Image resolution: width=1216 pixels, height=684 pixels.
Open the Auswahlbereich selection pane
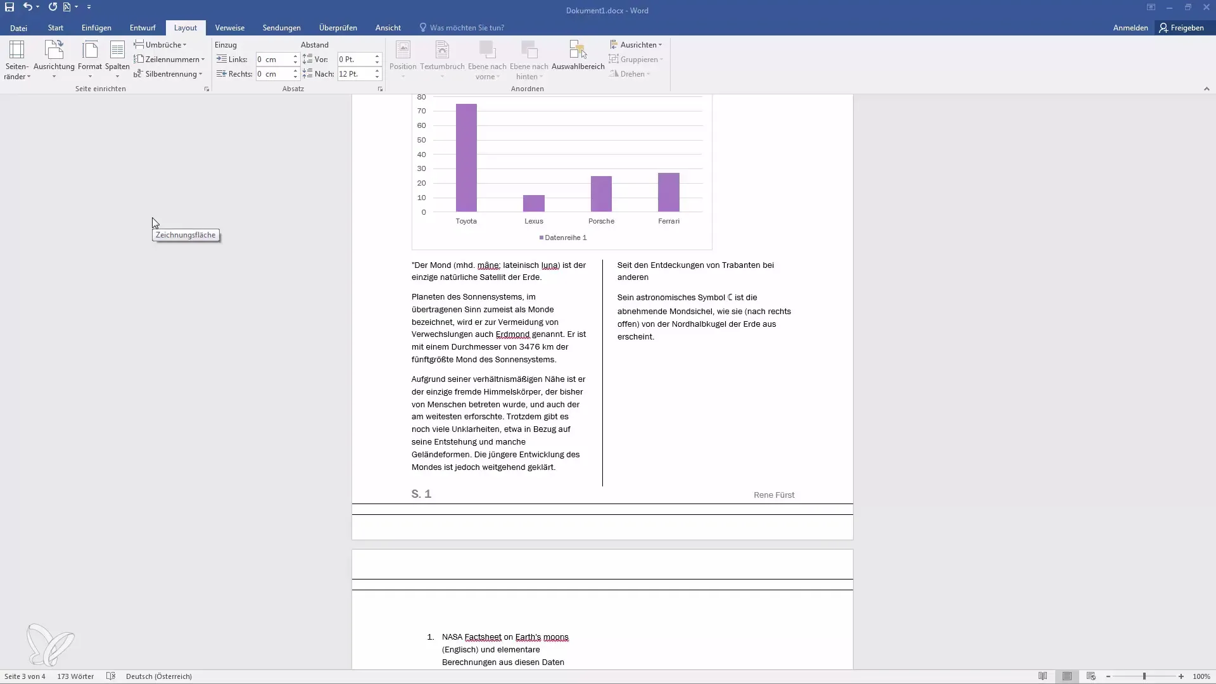(x=578, y=56)
